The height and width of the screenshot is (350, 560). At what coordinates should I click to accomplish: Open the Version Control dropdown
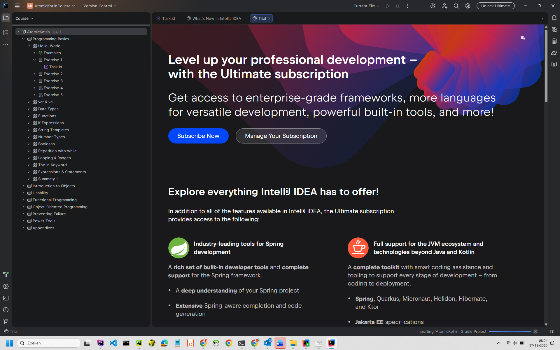[x=100, y=6]
